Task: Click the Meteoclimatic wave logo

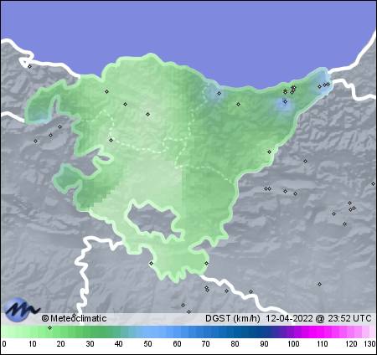Action: pos(22,309)
